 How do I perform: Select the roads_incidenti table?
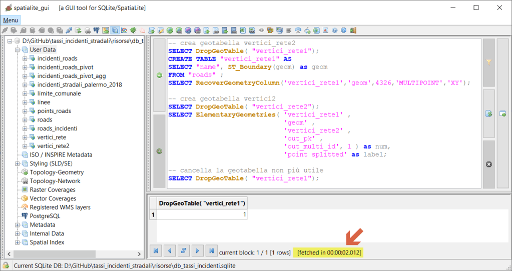point(57,128)
